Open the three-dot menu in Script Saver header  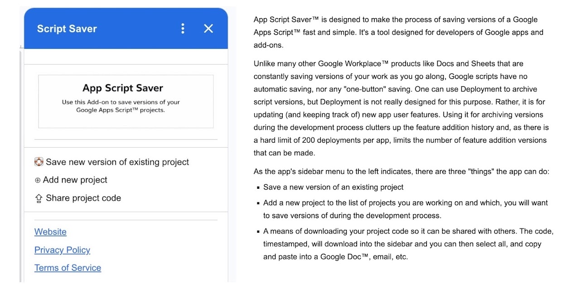point(183,29)
